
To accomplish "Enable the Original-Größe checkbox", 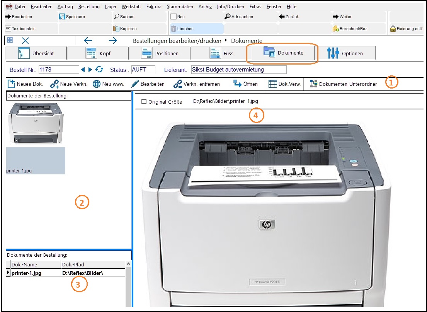I will [144, 102].
